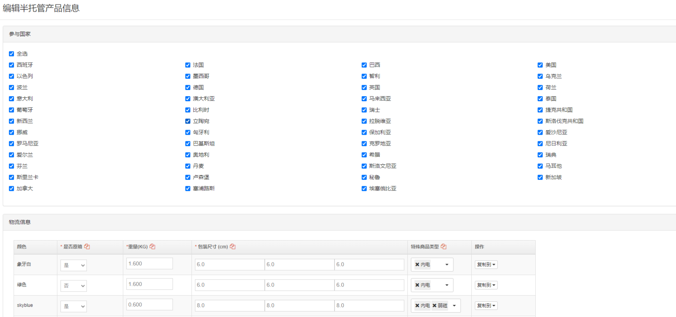The height and width of the screenshot is (317, 676).
Task: Open 复制到 menu in skyblue row
Action: 486,306
